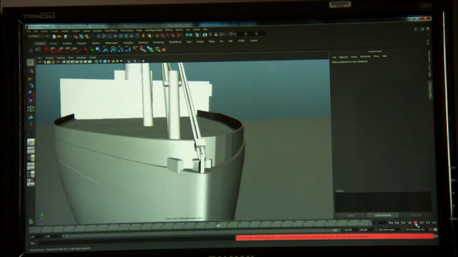Switch to single perspective view layout
This screenshot has width=458, height=257.
coord(31,142)
